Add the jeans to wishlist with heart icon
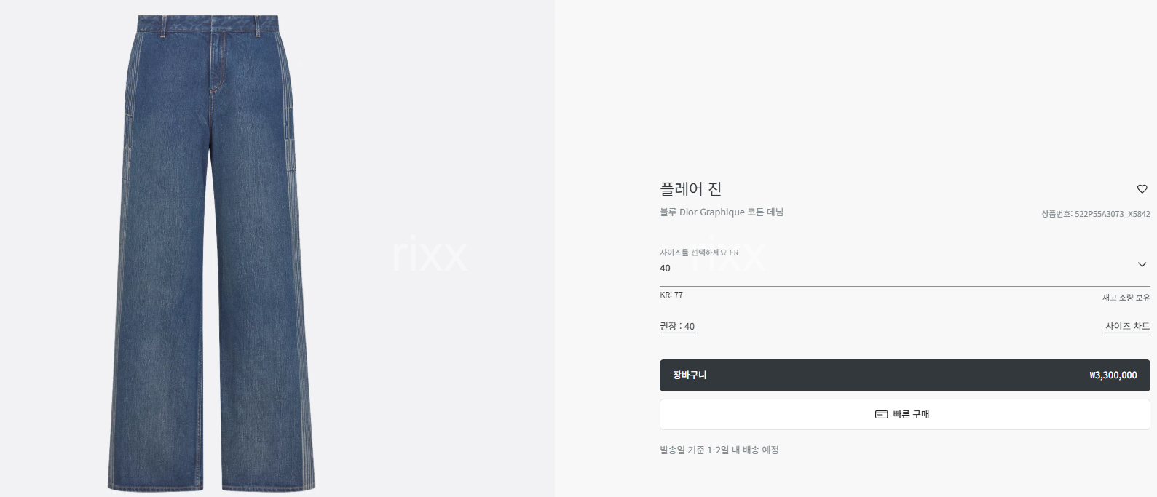The height and width of the screenshot is (497, 1157). click(x=1142, y=189)
